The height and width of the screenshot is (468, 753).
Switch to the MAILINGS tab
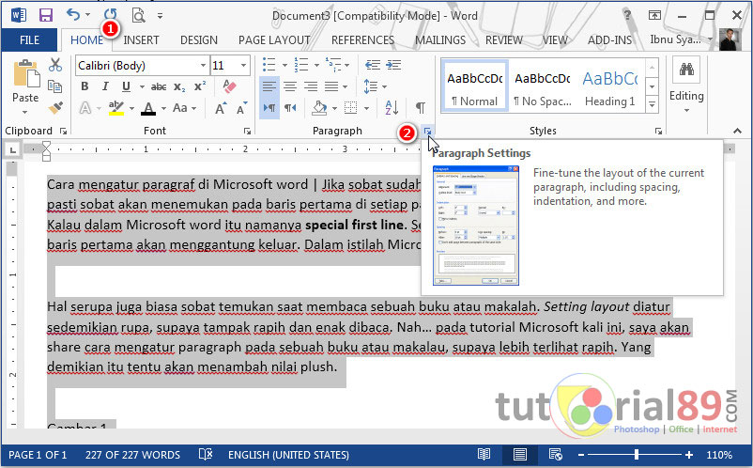tap(440, 39)
